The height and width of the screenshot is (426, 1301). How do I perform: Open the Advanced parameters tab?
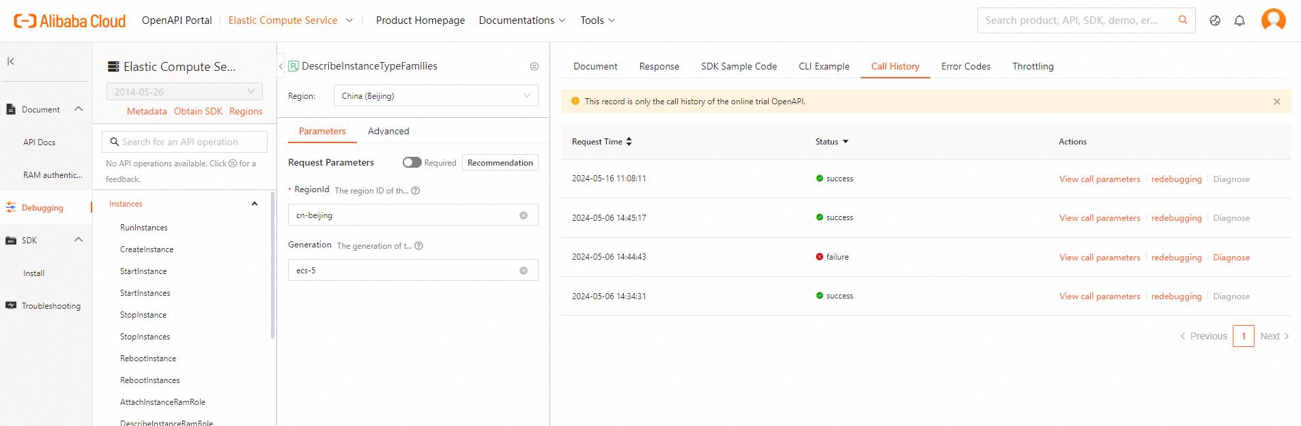(x=388, y=131)
